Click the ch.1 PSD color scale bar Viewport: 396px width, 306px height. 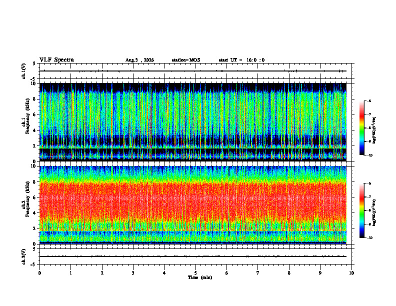click(x=362, y=128)
